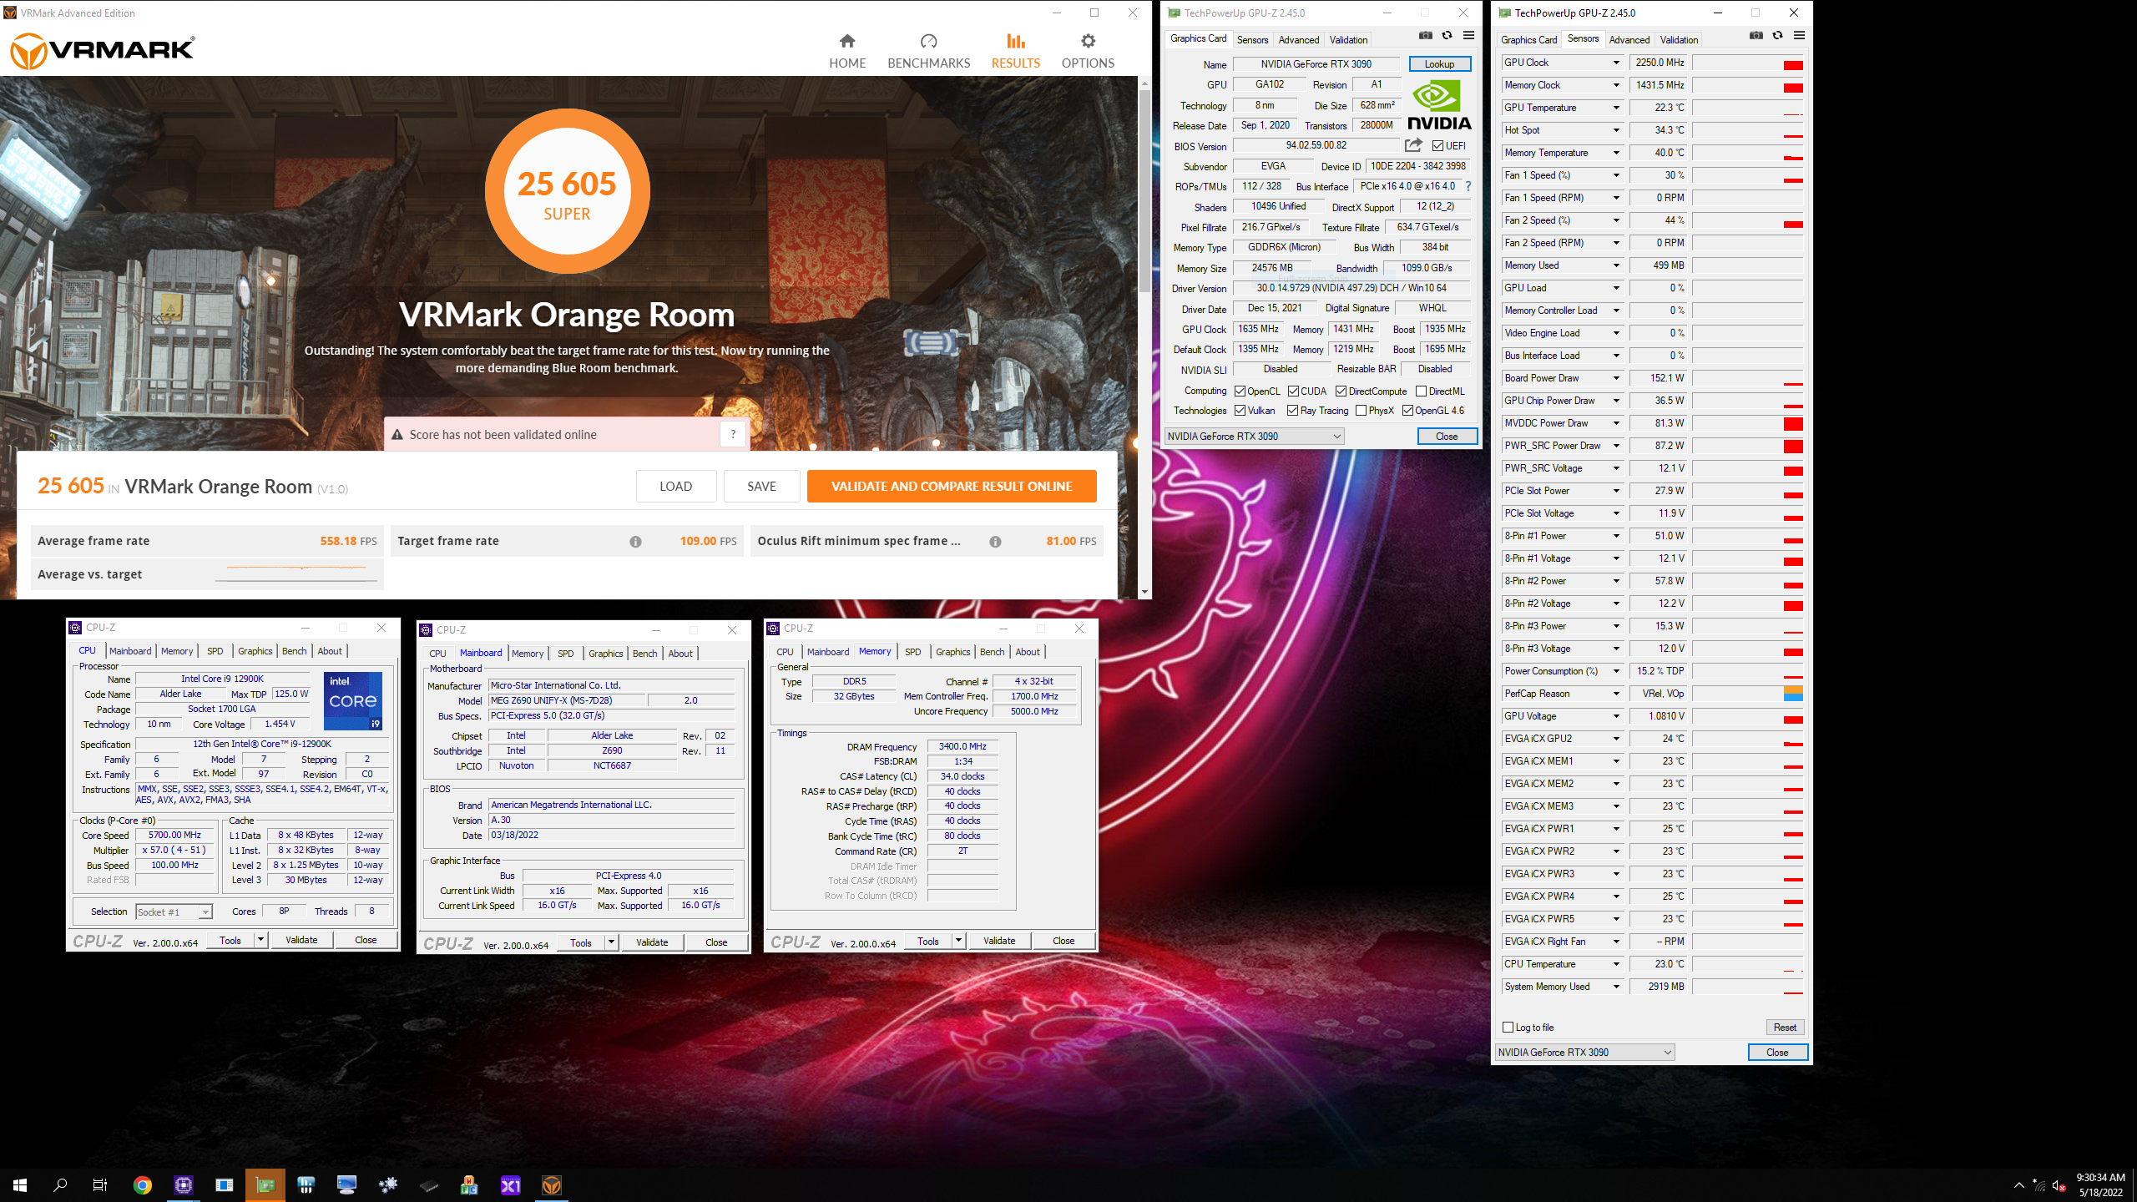Open Oculus Rift minimum spec info icon
This screenshot has width=2137, height=1202.
[x=995, y=542]
